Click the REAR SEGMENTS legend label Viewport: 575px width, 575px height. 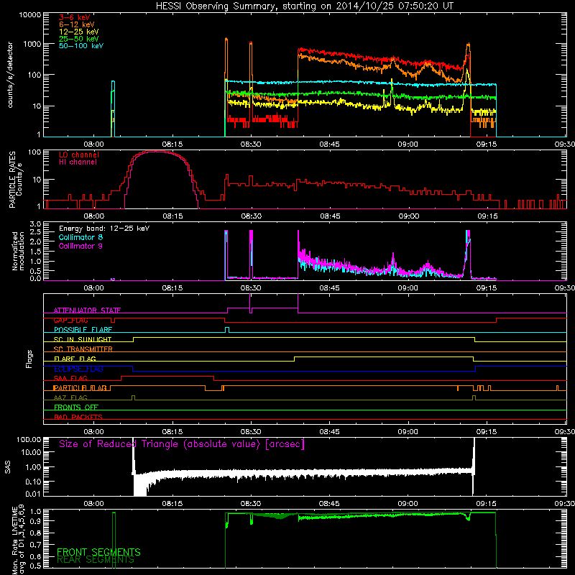[96, 560]
